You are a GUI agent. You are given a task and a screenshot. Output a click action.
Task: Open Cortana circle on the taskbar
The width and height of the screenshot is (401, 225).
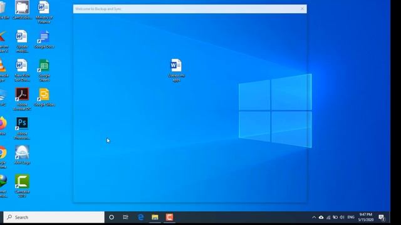112,217
